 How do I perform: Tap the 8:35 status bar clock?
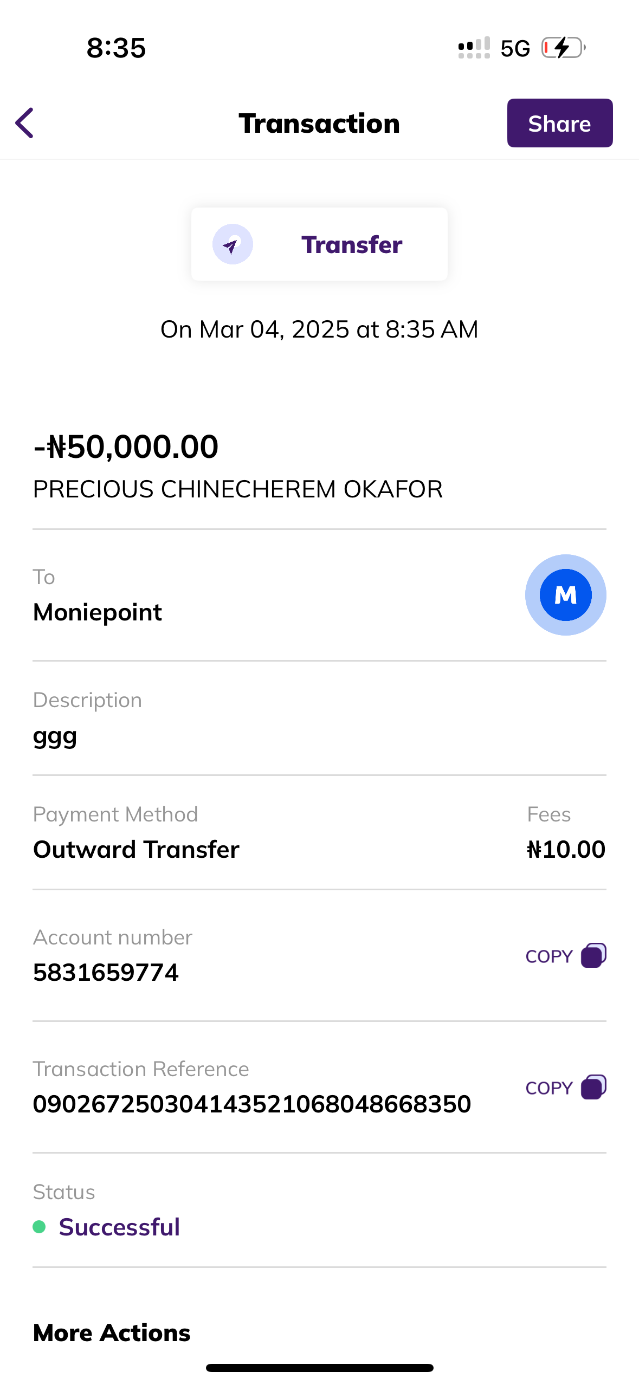coord(116,48)
